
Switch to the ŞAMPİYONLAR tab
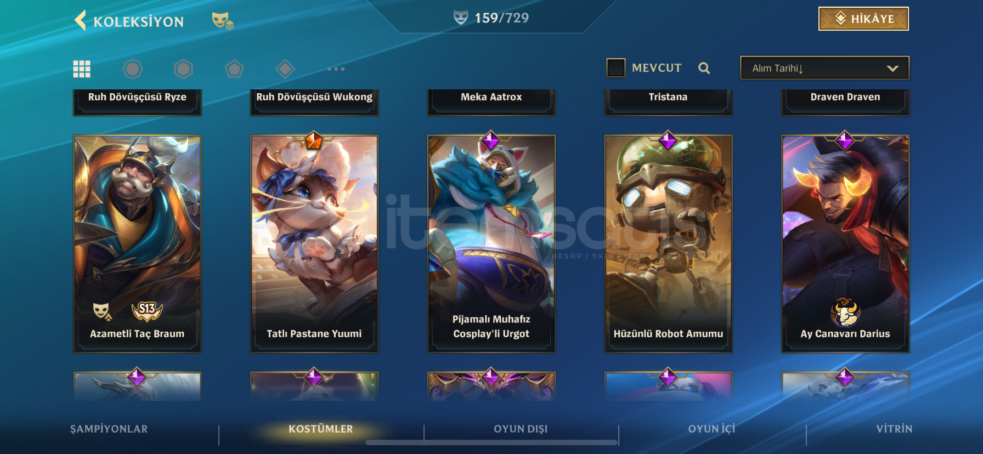click(109, 429)
